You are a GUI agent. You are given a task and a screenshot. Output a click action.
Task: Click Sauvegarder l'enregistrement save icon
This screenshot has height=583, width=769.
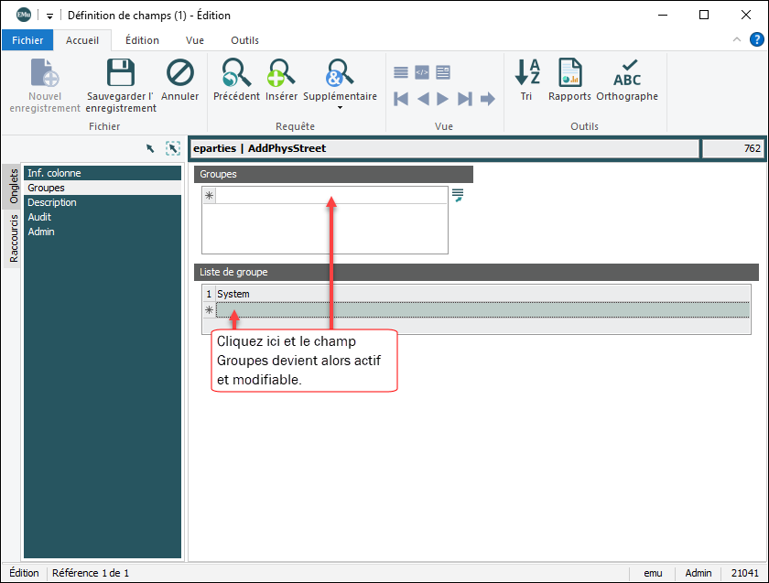pyautogui.click(x=121, y=75)
